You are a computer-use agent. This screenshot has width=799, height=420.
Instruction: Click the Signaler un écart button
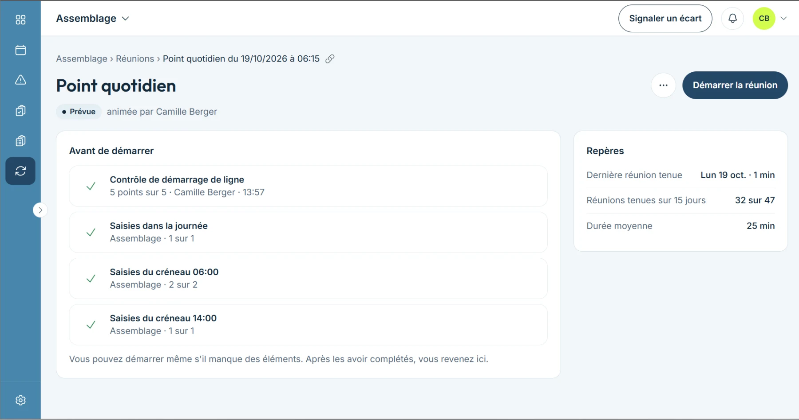(665, 19)
